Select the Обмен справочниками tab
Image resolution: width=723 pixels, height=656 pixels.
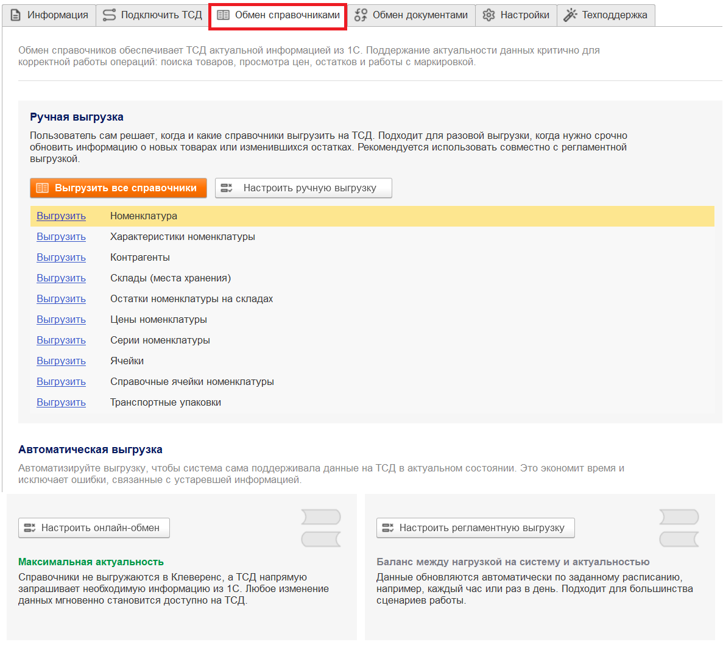(x=278, y=15)
